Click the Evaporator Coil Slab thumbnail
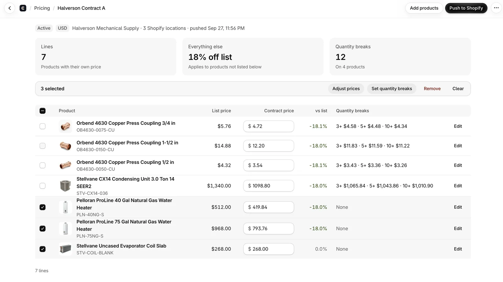This screenshot has height=282, width=503. (x=65, y=249)
